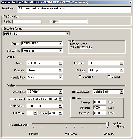Expand the Channels Stereo dropdown

45,70
